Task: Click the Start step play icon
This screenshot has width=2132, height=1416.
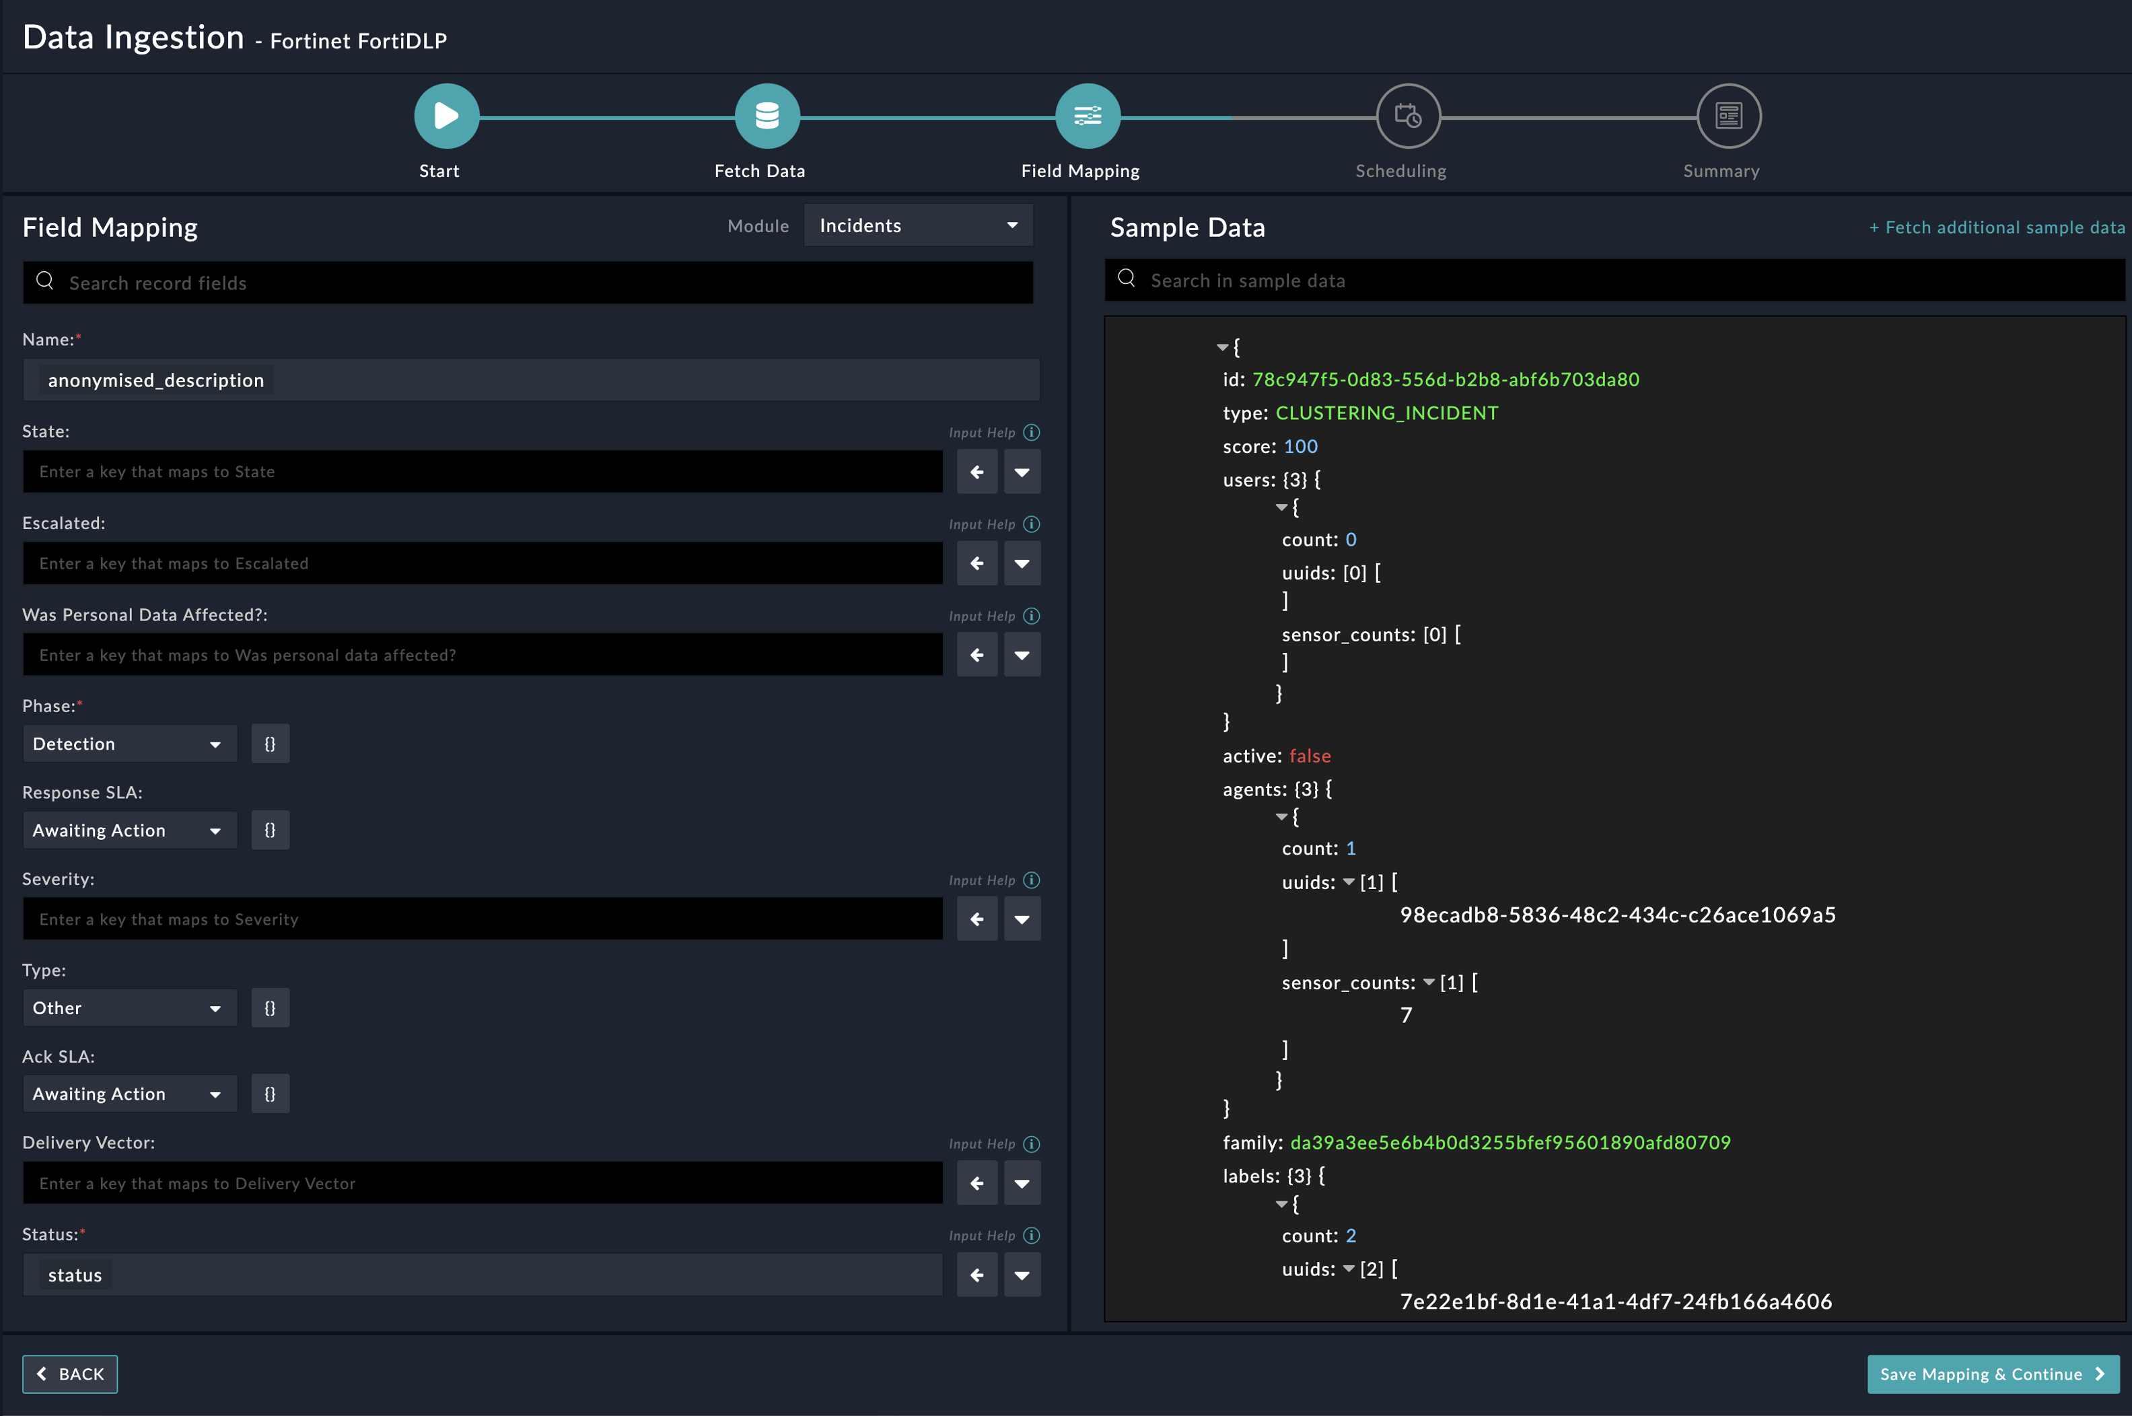Action: click(446, 116)
